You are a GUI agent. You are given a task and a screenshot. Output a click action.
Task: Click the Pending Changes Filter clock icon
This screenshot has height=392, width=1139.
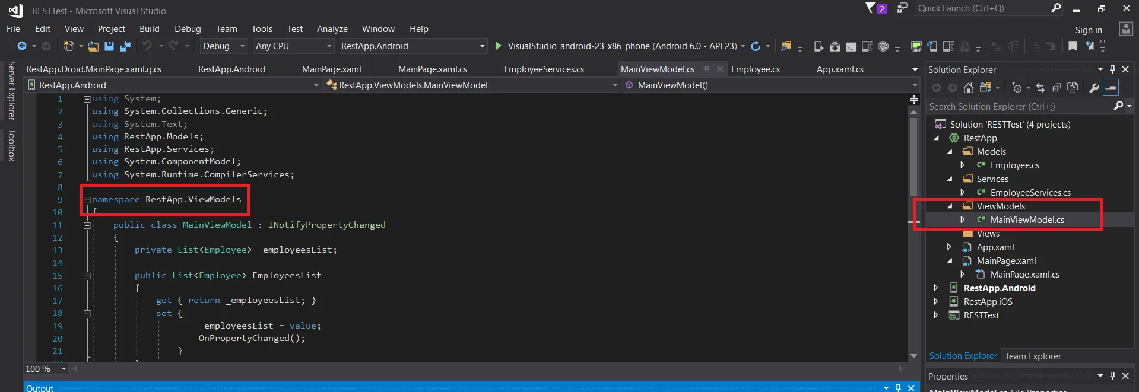[x=1017, y=88]
